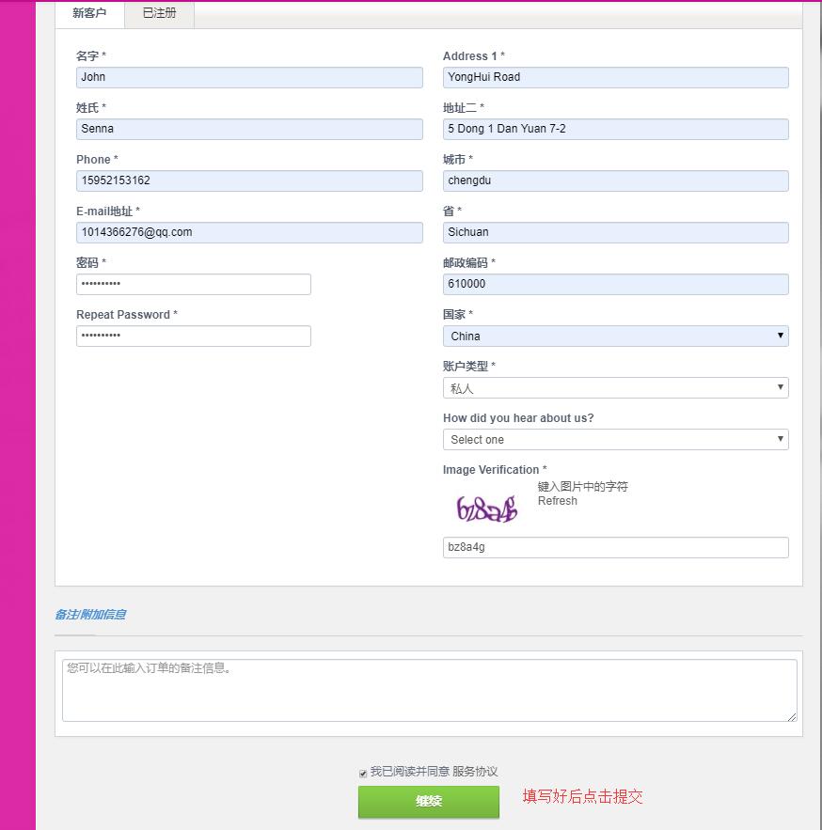Viewport: 822px width, 830px height.
Task: Click the Address 1 field
Action: click(615, 77)
